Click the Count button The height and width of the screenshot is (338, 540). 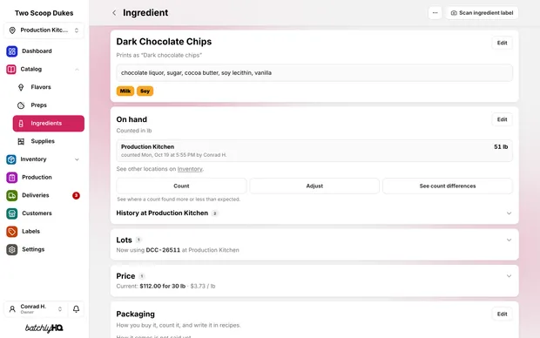[x=181, y=186]
